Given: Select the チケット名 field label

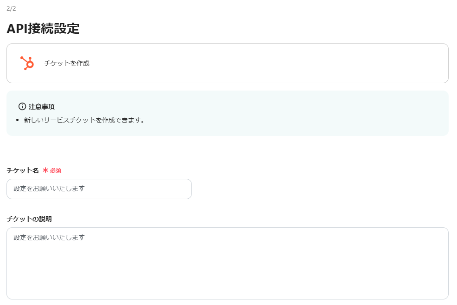Looking at the screenshot, I should (22, 170).
